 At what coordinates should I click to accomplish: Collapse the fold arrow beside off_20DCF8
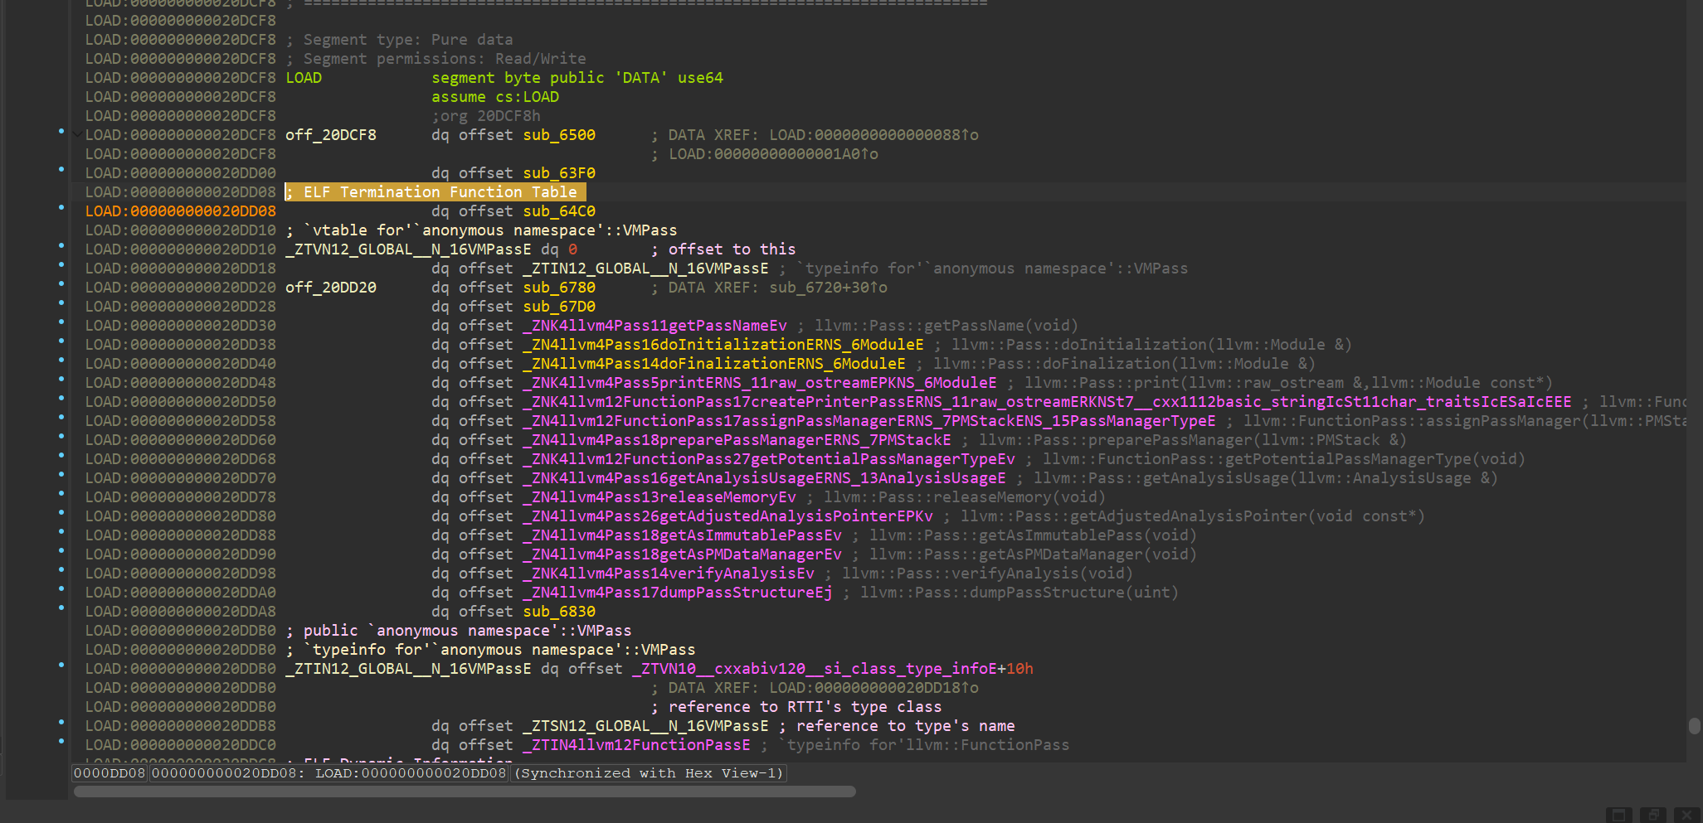(x=77, y=134)
